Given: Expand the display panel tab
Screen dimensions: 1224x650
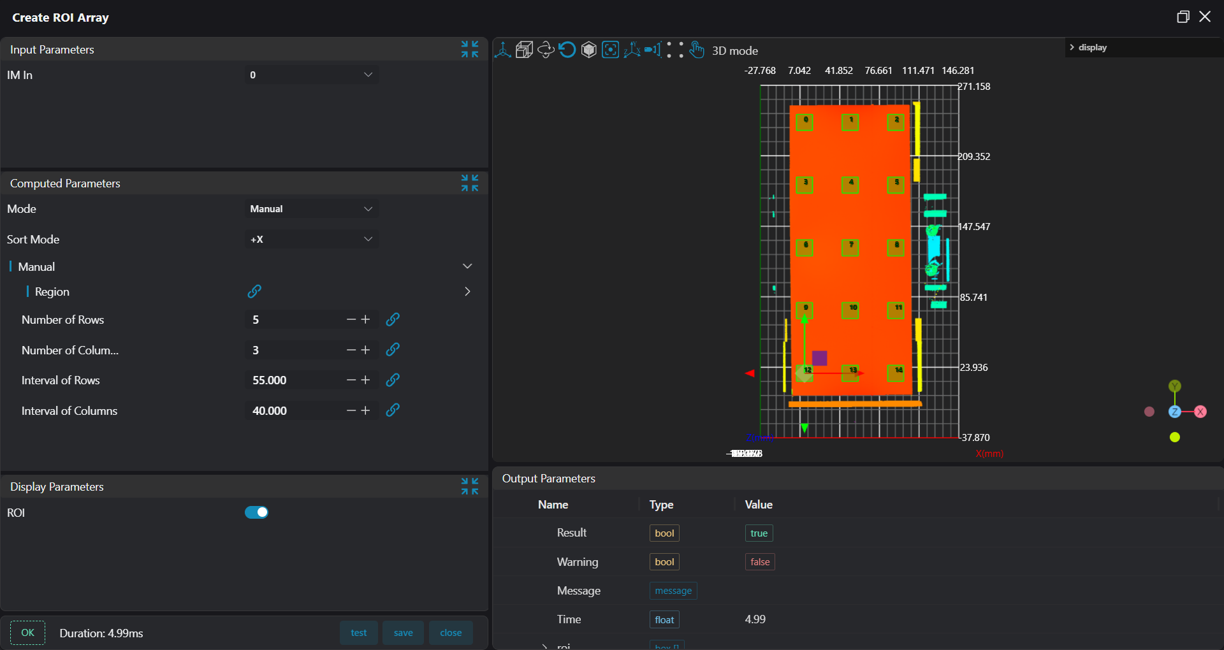Looking at the screenshot, I should coord(1088,48).
